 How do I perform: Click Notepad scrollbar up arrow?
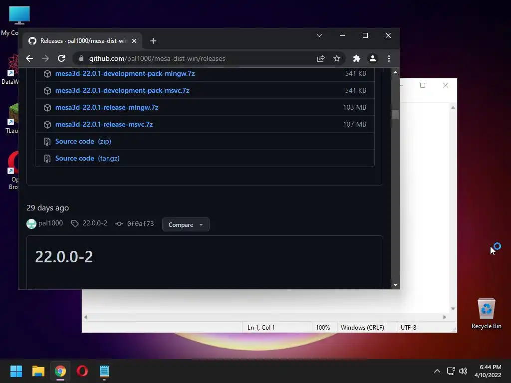[453, 108]
